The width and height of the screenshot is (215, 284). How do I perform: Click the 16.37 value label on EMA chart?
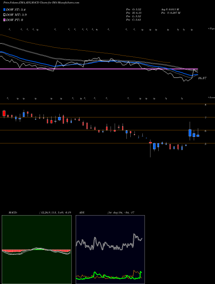[202, 78]
